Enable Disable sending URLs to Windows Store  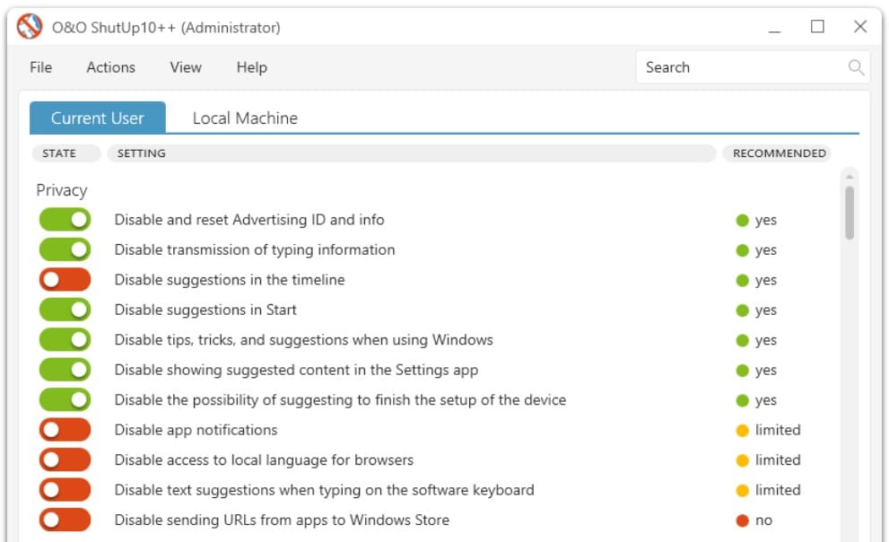(x=65, y=520)
